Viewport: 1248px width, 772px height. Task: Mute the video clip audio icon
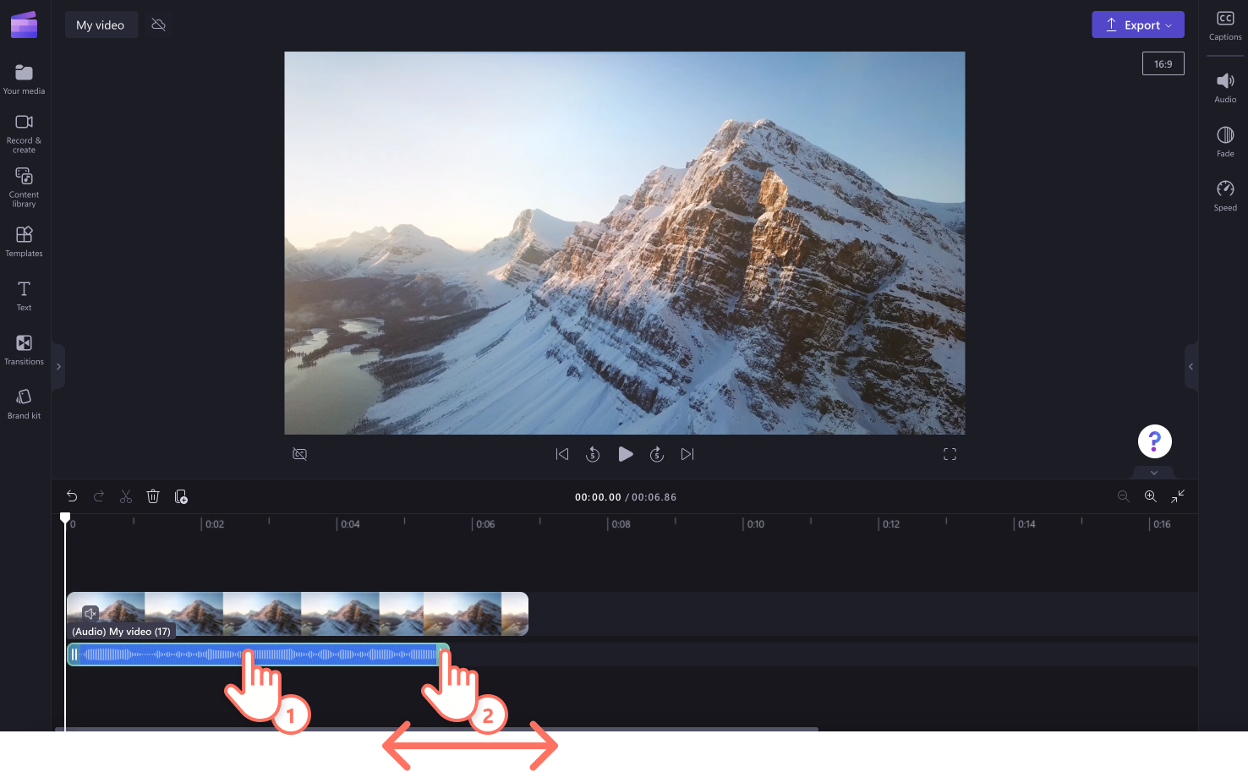pos(90,613)
